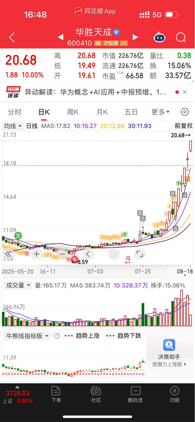
Task: Enter fullscreen chart with expand icon
Action: [139, 254]
